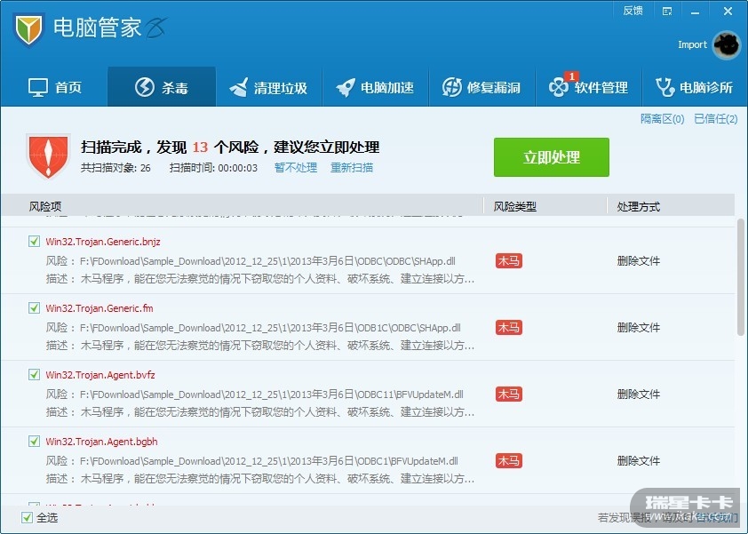Toggle the 全选 select-all checkbox
This screenshot has width=748, height=534.
pyautogui.click(x=28, y=517)
